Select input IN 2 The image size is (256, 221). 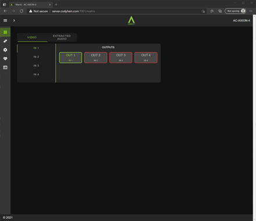tap(36, 57)
